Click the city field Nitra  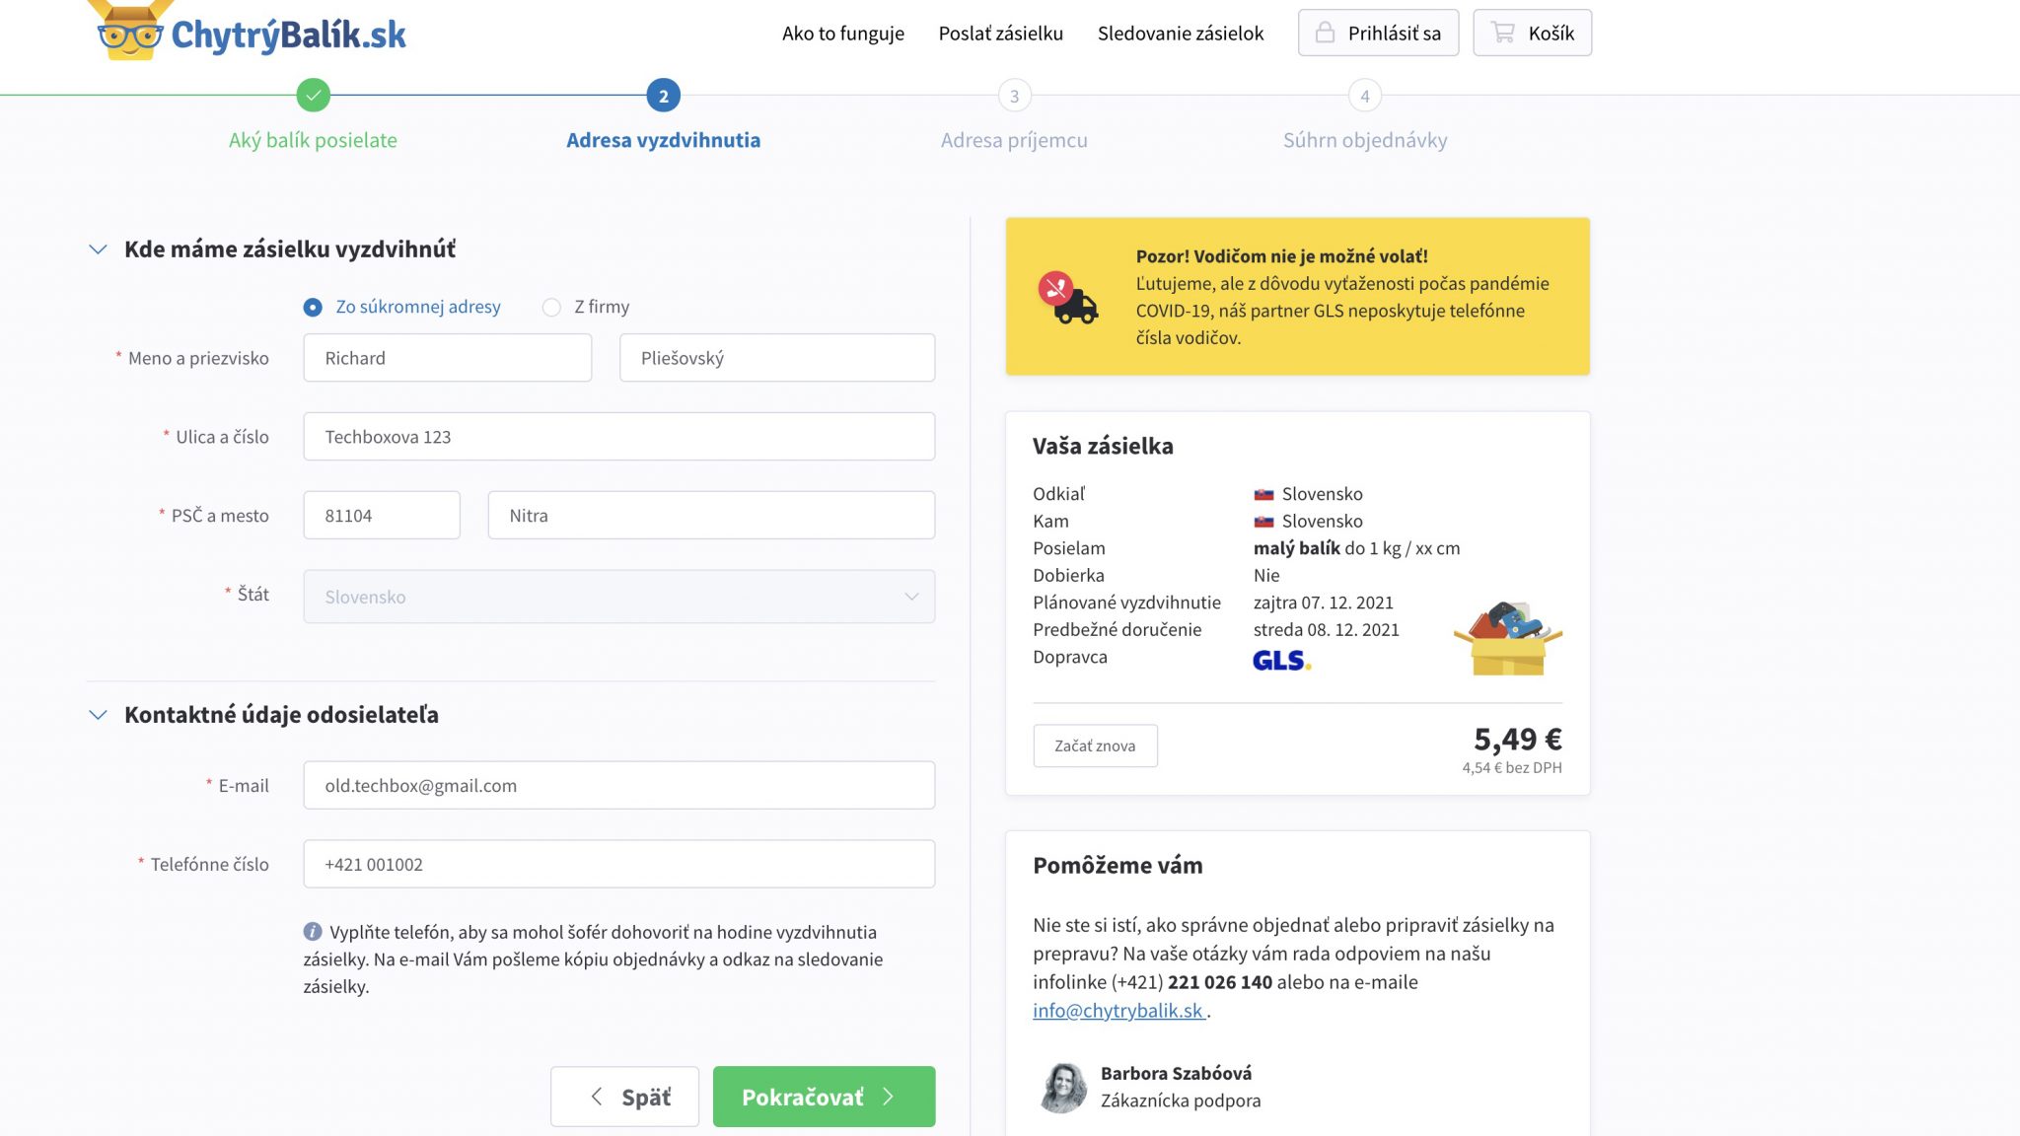click(711, 515)
